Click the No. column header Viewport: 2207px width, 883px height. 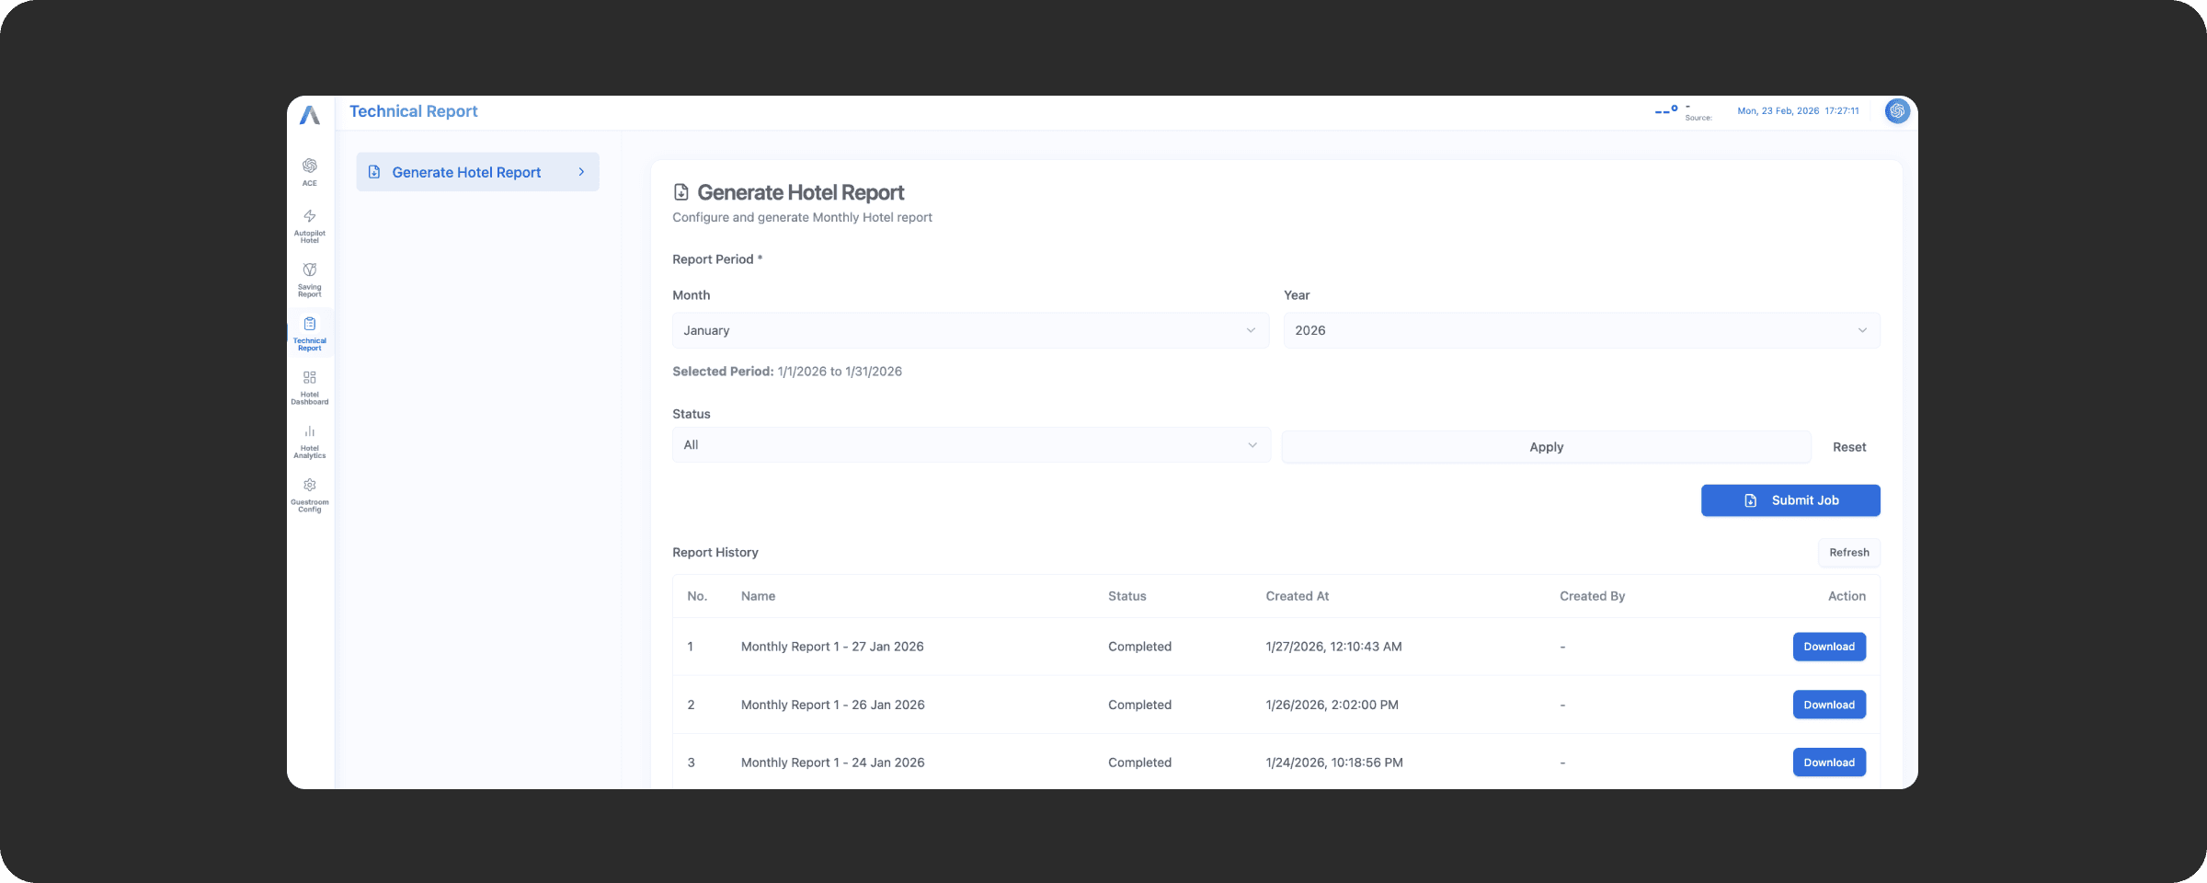697,596
